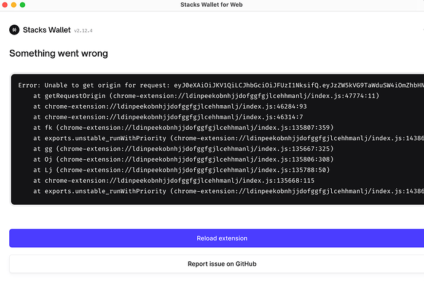Click the Stacks Wallet name text

[x=46, y=30]
